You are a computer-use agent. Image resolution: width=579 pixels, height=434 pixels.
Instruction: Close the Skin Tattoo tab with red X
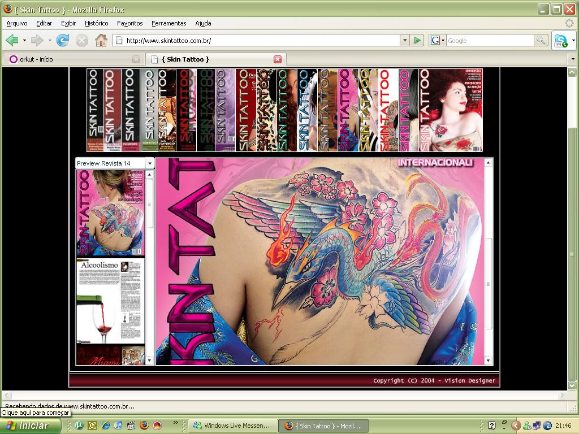point(277,59)
